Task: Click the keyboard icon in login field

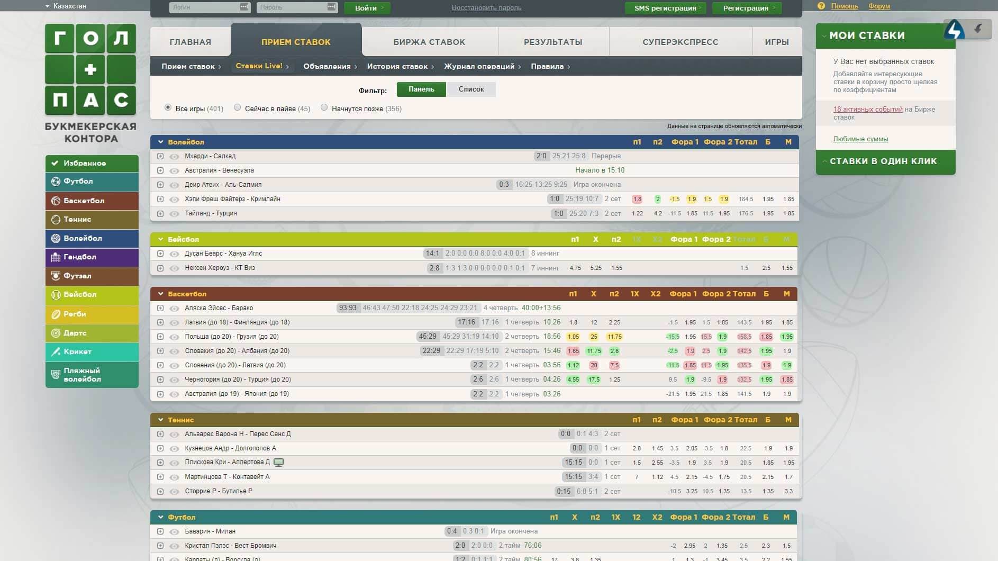Action: click(244, 7)
